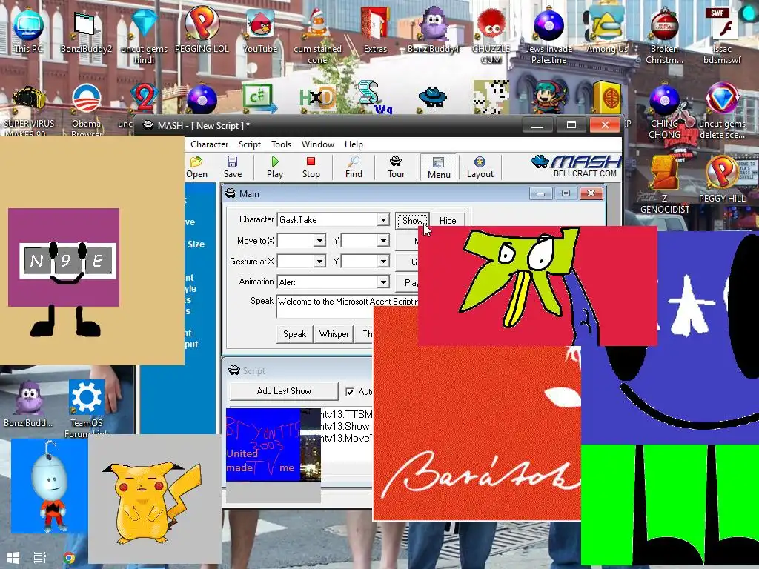This screenshot has height=569, width=759.
Task: Expand the Gesture at Y dropdown
Action: coord(383,262)
